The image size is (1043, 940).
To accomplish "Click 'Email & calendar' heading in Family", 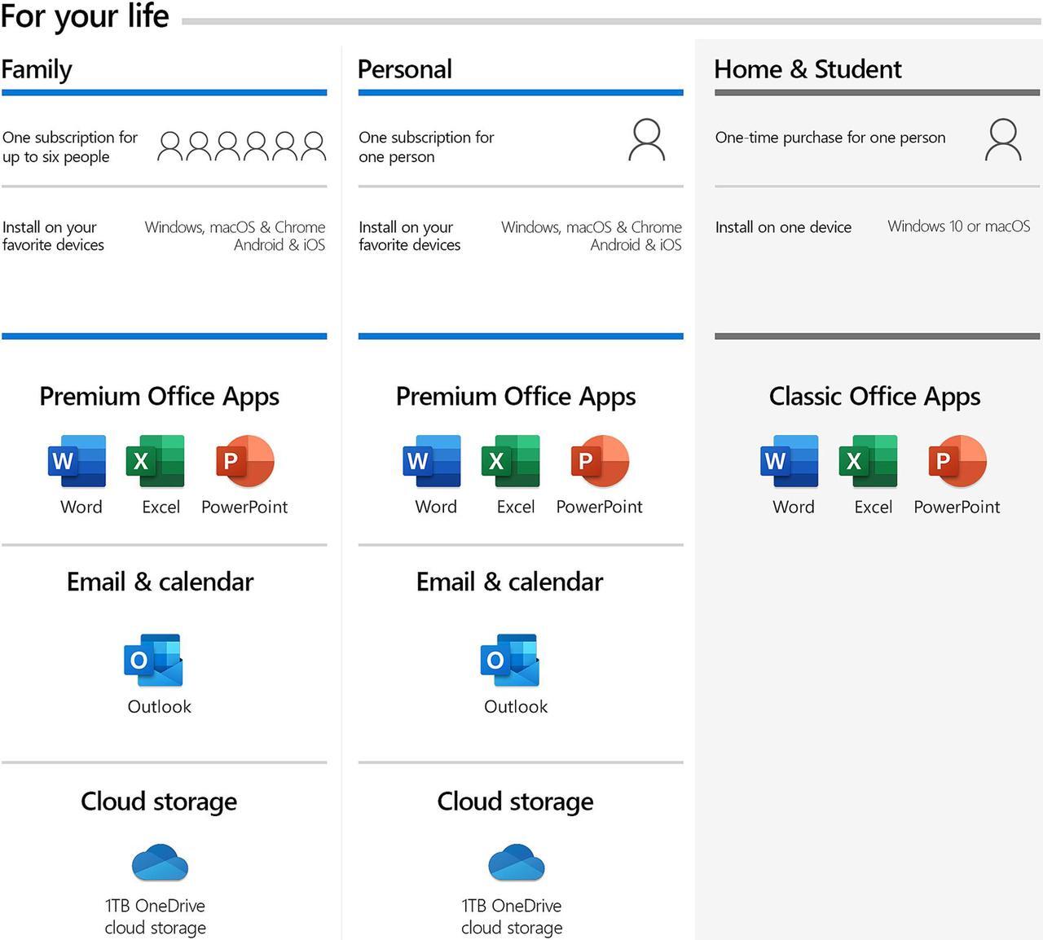I will (161, 582).
